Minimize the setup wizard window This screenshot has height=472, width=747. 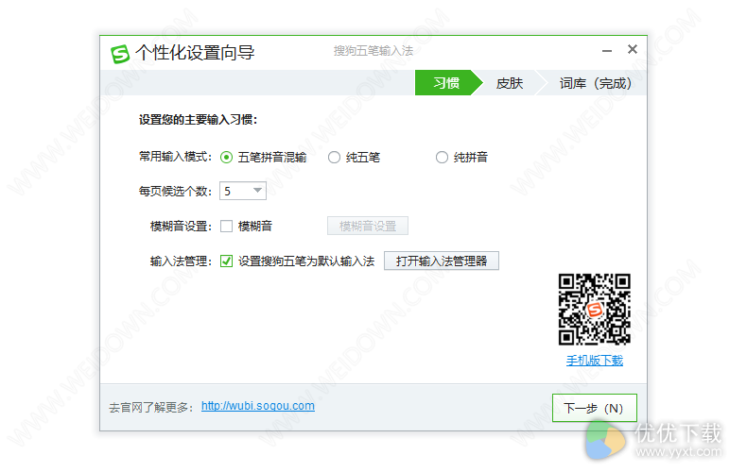coord(606,50)
